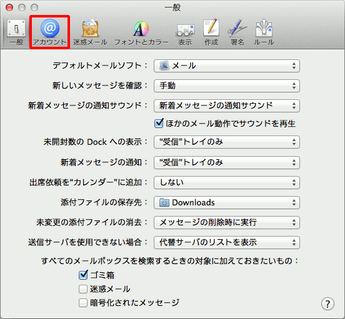Open the 未開封数の Dock への表示 dropdown
The image size is (345, 319).
pyautogui.click(x=227, y=142)
